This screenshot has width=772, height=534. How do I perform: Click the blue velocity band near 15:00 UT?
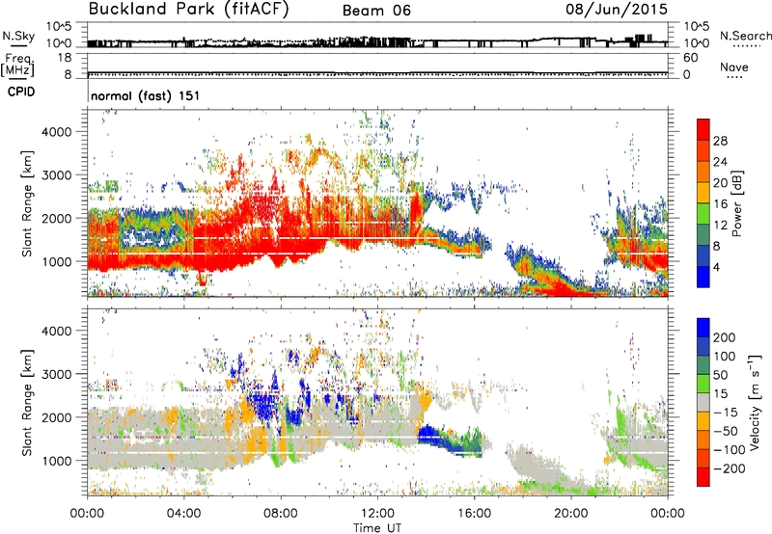coord(448,441)
